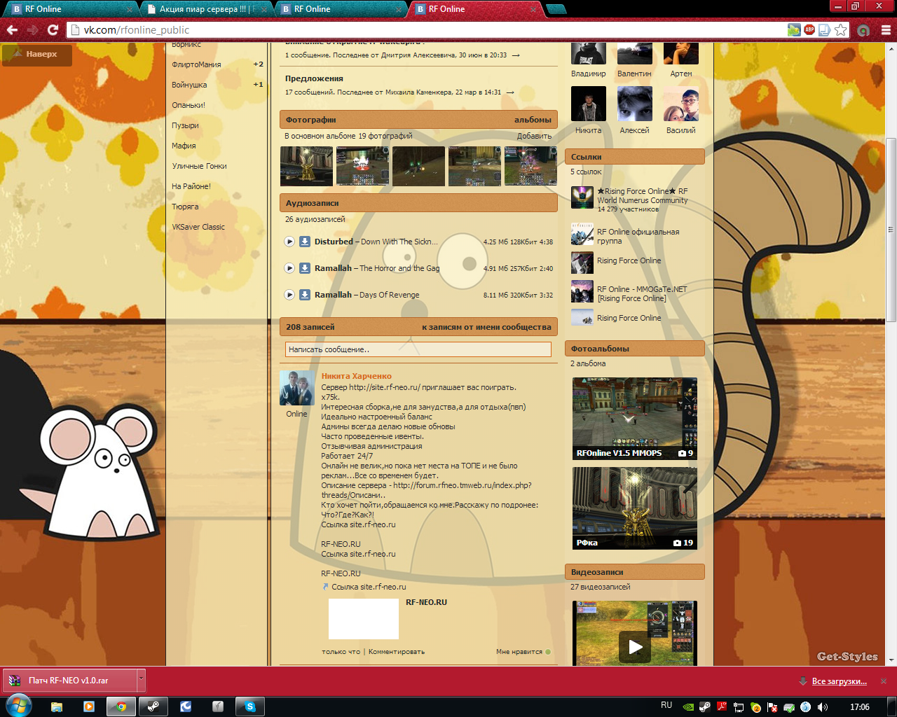Image resolution: width=897 pixels, height=717 pixels.
Task: Click the Добавить photo link
Action: tap(534, 136)
